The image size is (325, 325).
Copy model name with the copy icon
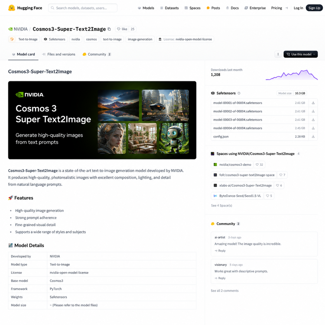[x=109, y=29]
